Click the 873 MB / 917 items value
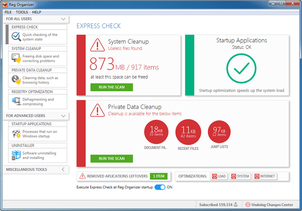This screenshot has width=302, height=211. (124, 64)
